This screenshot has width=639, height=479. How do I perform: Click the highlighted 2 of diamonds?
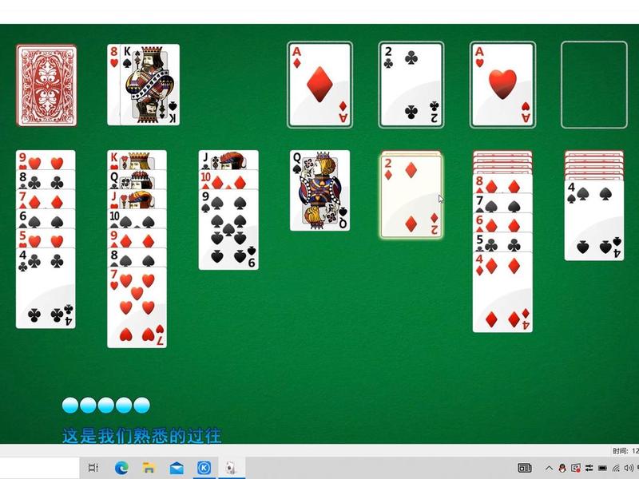[x=411, y=196]
